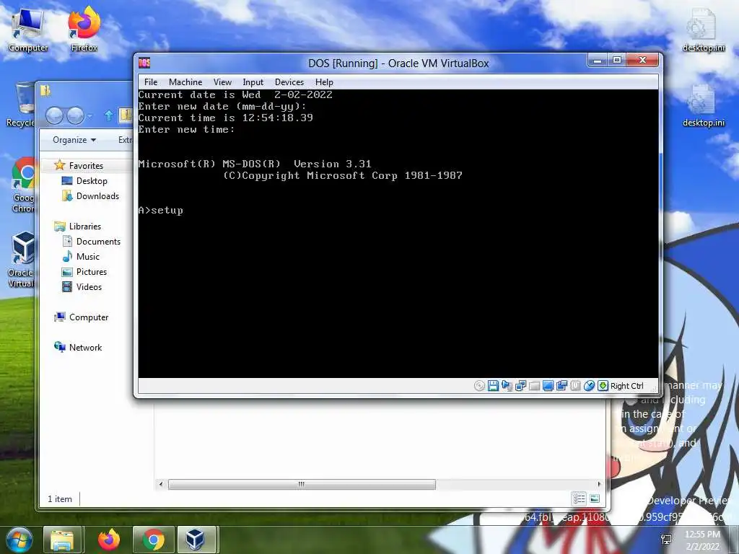Open the Windows Start menu
The height and width of the screenshot is (554, 739).
(19, 540)
